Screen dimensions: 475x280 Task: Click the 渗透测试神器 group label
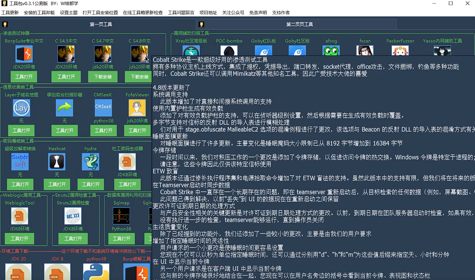coord(16,33)
